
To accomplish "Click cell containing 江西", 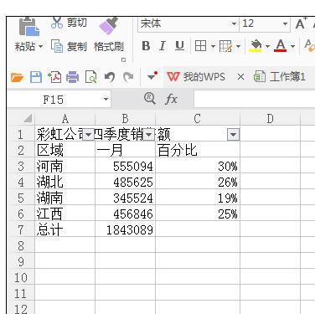I will coord(65,214).
